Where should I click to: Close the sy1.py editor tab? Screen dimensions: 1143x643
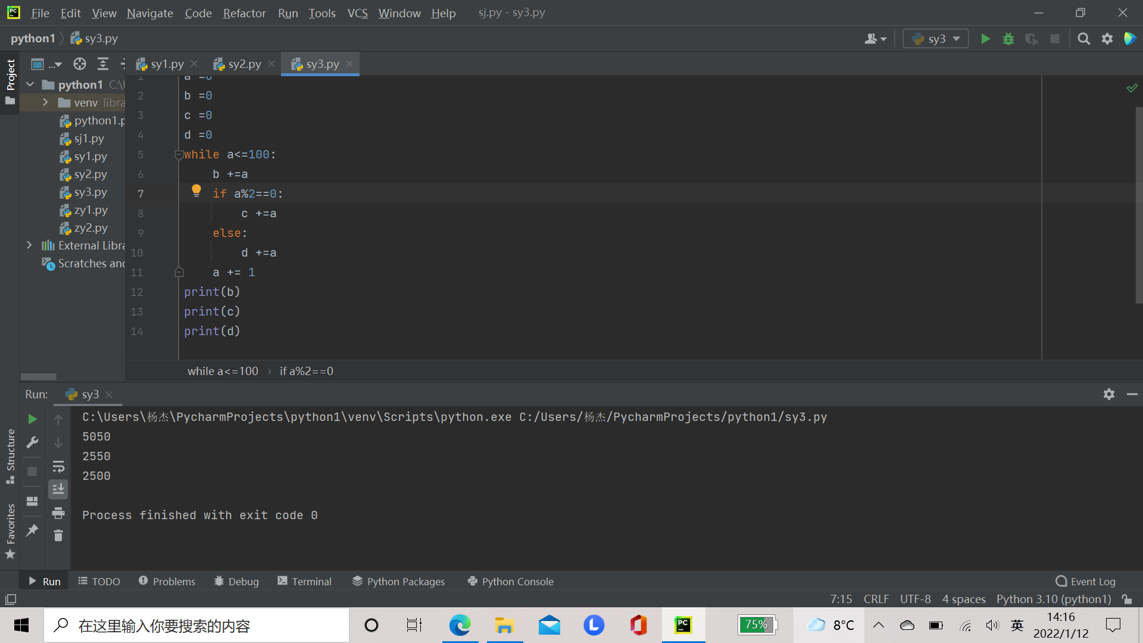click(x=194, y=64)
